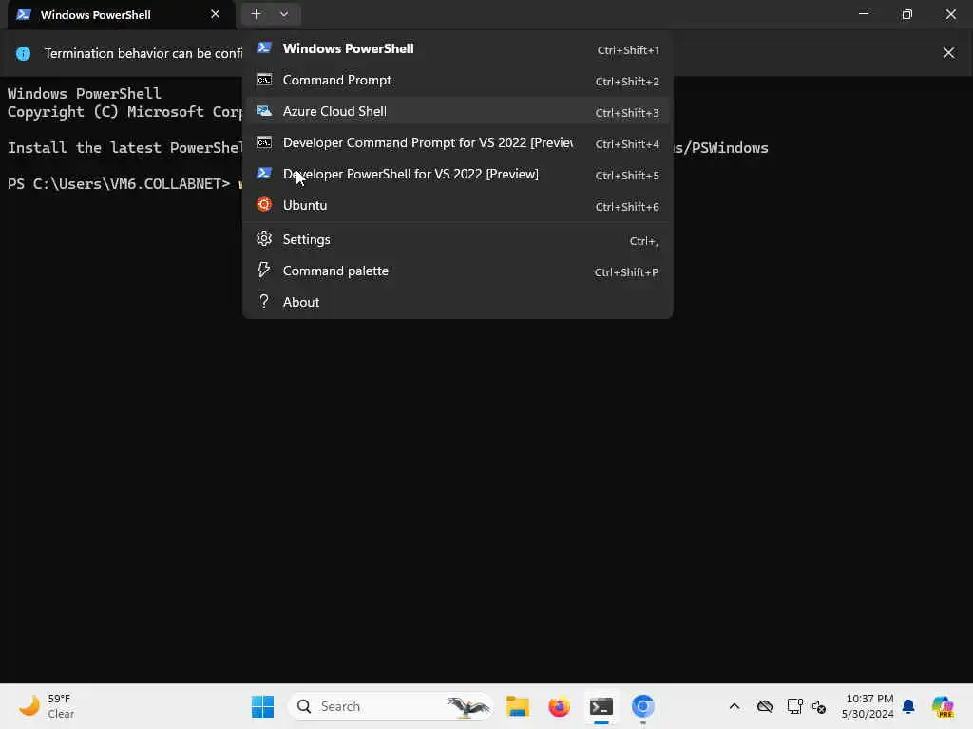Click the Ctrl+Shift+6 shortcut label
The width and height of the screenshot is (973, 729).
coord(627,207)
